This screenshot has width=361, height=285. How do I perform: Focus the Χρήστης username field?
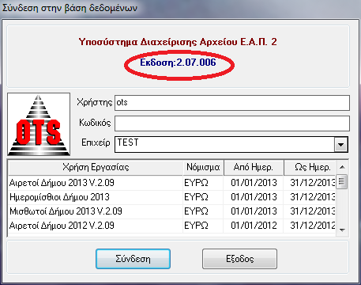(232, 103)
